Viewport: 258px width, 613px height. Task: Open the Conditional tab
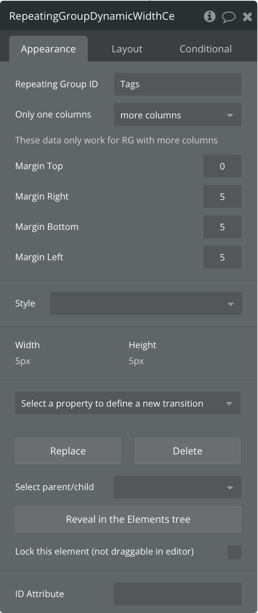(x=205, y=49)
